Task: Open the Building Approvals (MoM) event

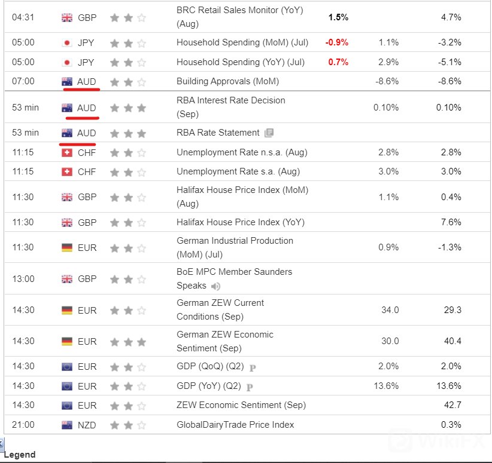Action: click(x=227, y=81)
